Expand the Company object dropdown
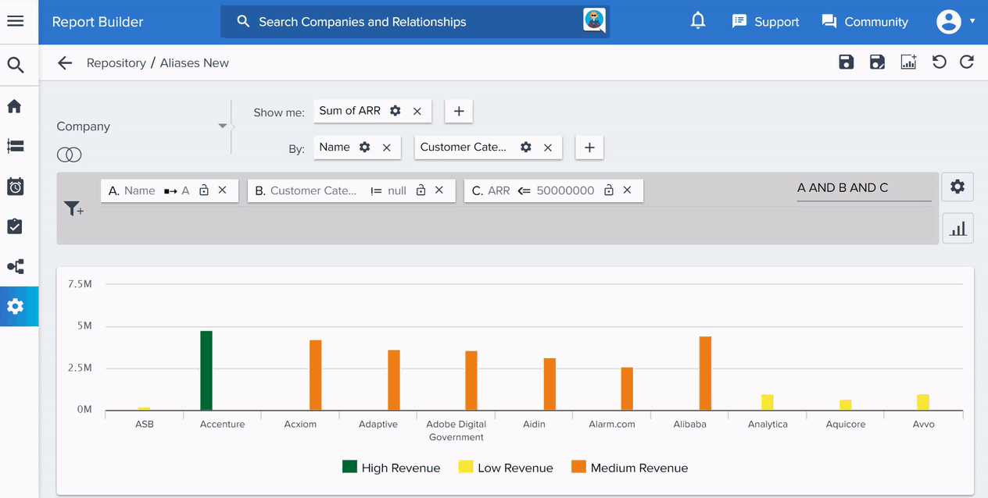Viewport: 988px width, 498px height. pos(222,126)
